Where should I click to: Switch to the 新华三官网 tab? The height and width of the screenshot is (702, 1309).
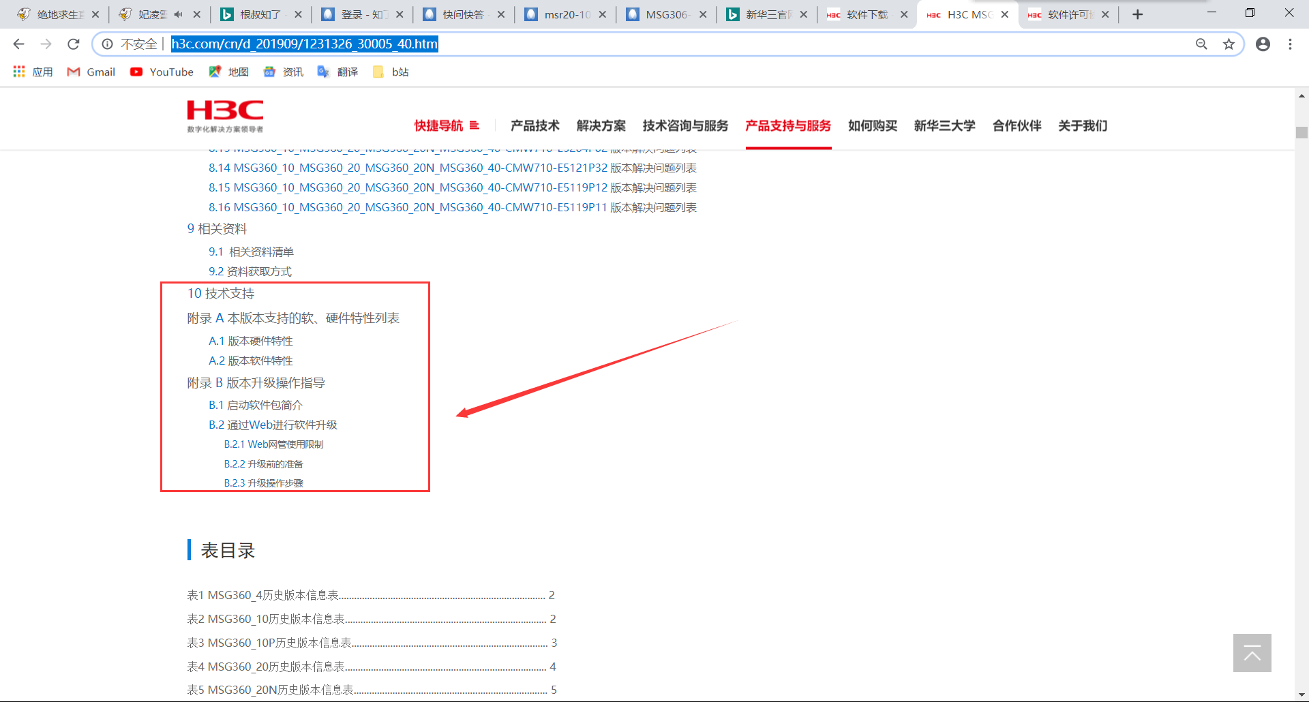[766, 14]
